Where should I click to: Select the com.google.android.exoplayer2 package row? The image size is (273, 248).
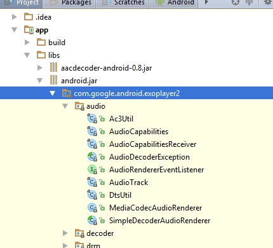[x=136, y=93]
